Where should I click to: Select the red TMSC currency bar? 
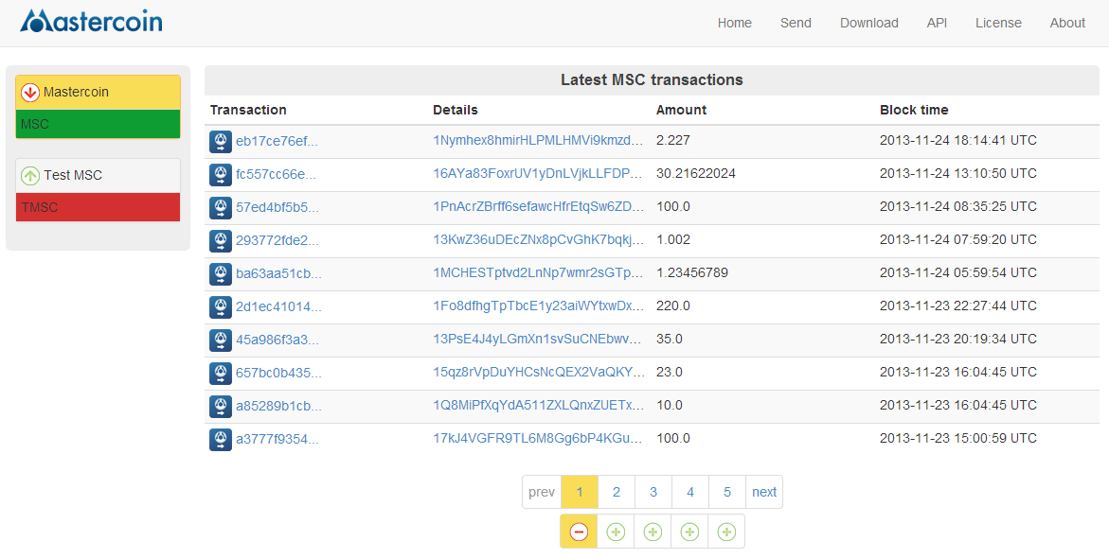pos(98,207)
